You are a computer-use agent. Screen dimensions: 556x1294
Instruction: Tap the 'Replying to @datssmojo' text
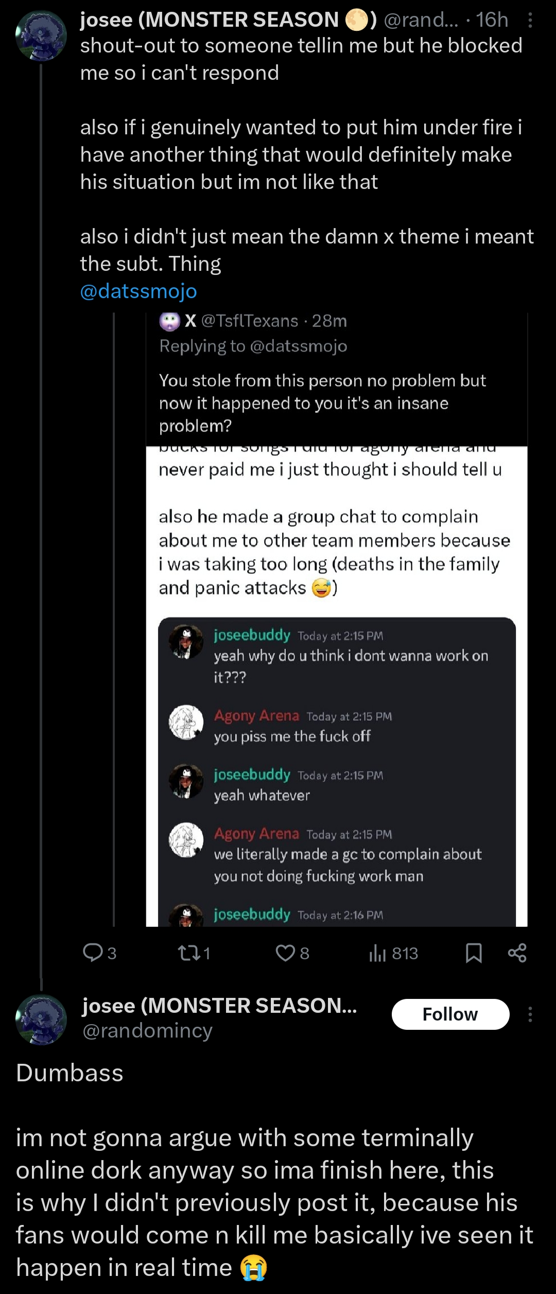[x=253, y=347]
